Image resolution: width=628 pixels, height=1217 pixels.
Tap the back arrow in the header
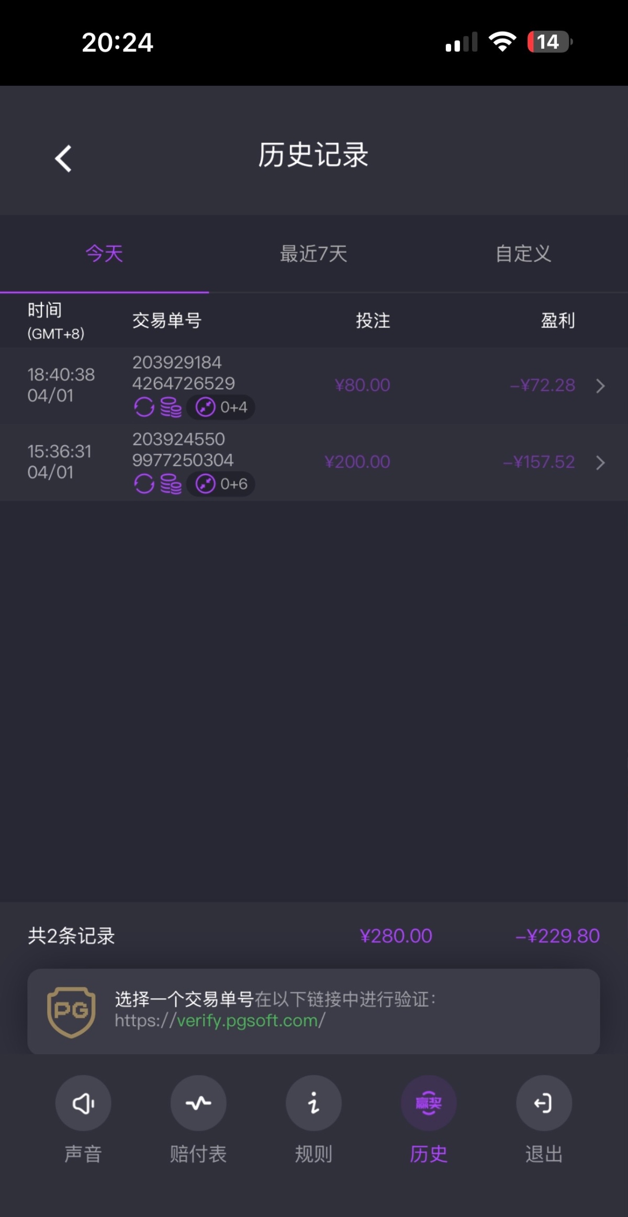[63, 158]
